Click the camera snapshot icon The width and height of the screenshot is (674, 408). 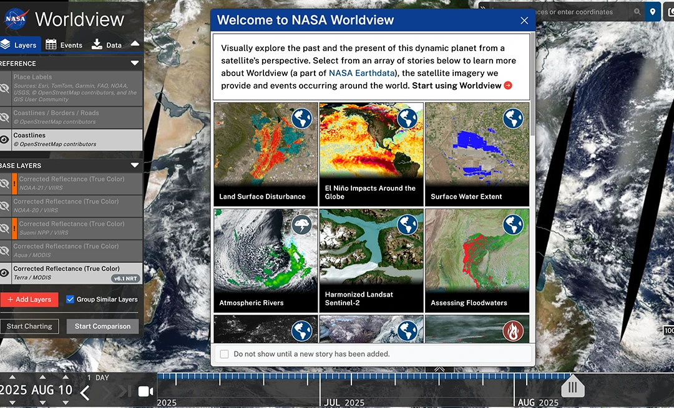[x=670, y=12]
